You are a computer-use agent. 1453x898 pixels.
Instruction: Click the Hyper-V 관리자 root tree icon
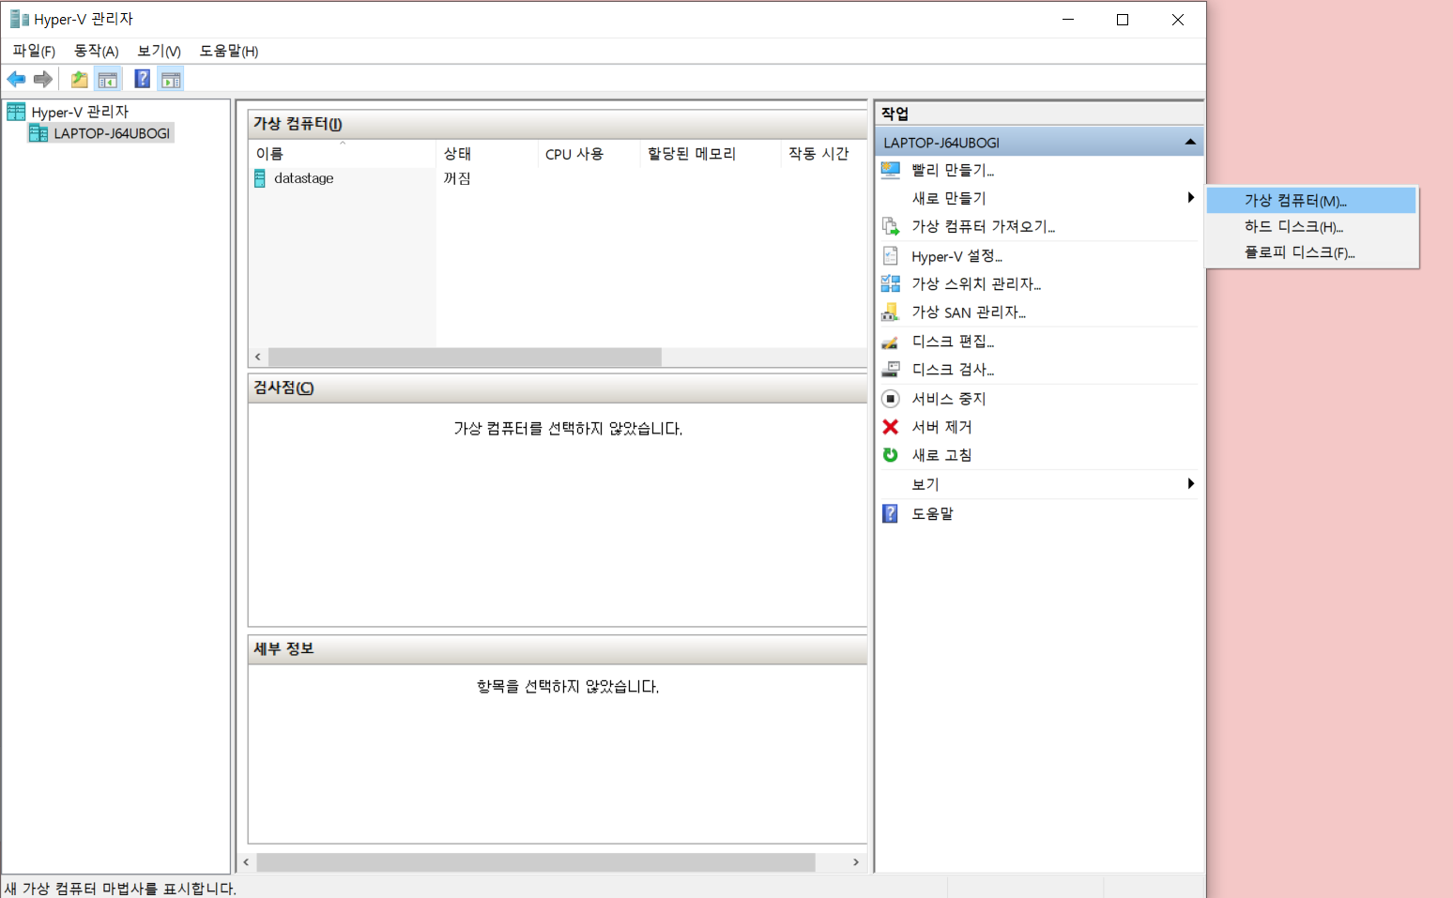pos(16,112)
